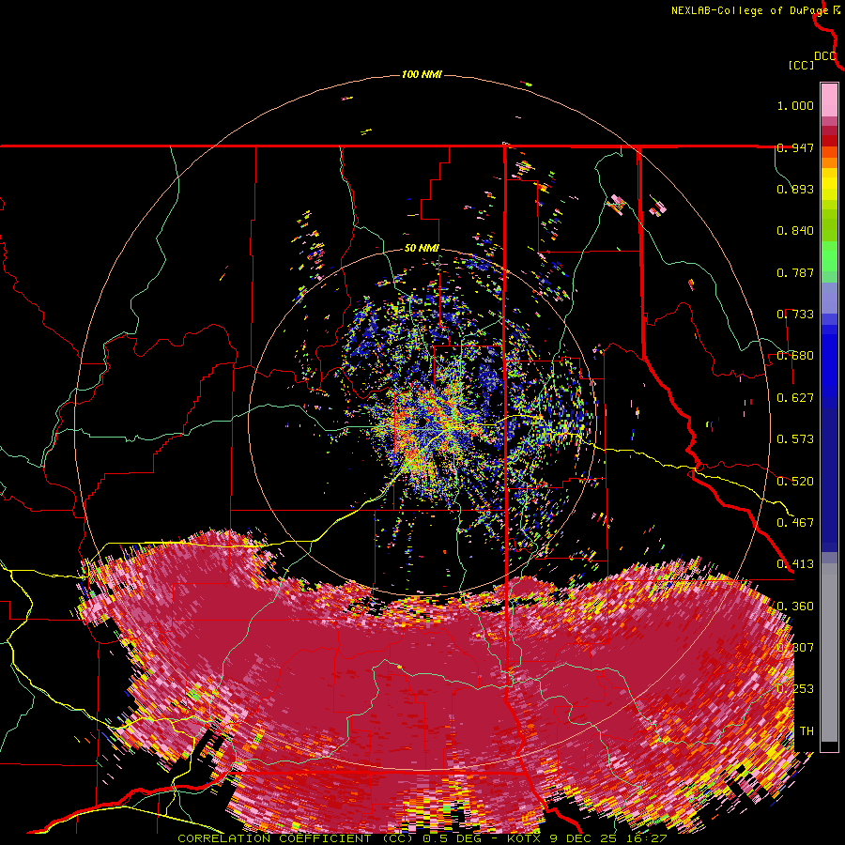
Task: Click the 0.467 scale value
Action: 795,522
